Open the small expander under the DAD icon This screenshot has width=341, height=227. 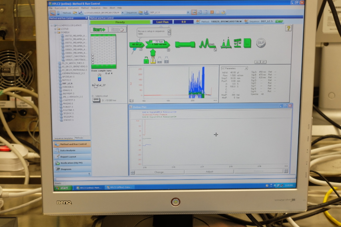215,50
